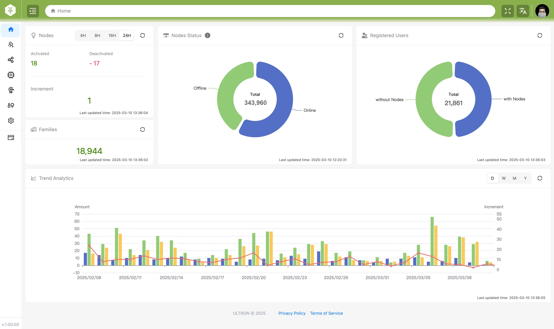Open the user search sidebar icon
The width and height of the screenshot is (554, 329).
click(x=11, y=45)
